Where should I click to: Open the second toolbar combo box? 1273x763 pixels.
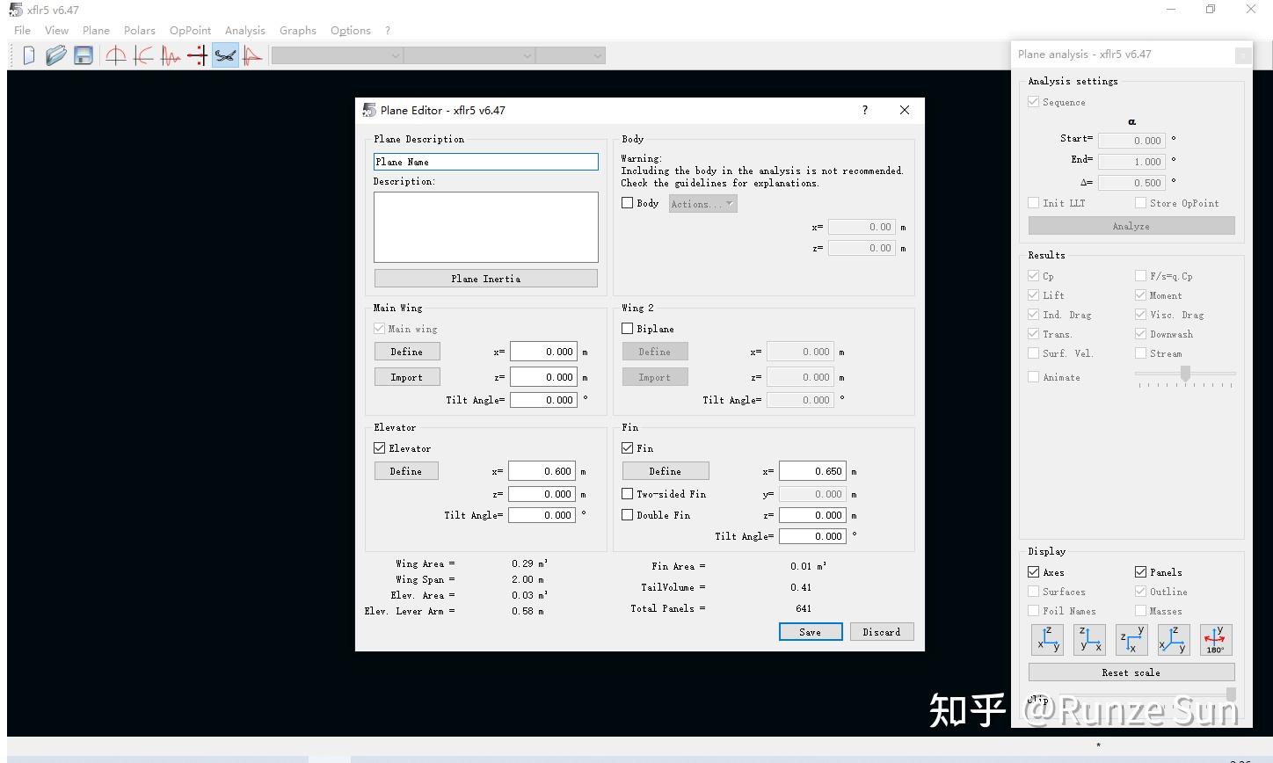pyautogui.click(x=469, y=55)
